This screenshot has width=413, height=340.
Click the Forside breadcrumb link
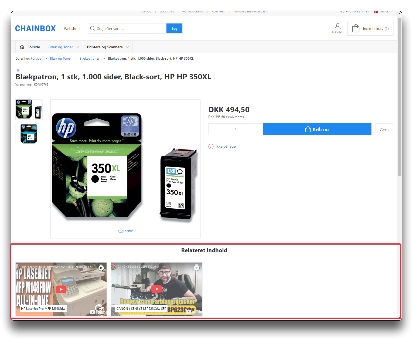pos(36,59)
